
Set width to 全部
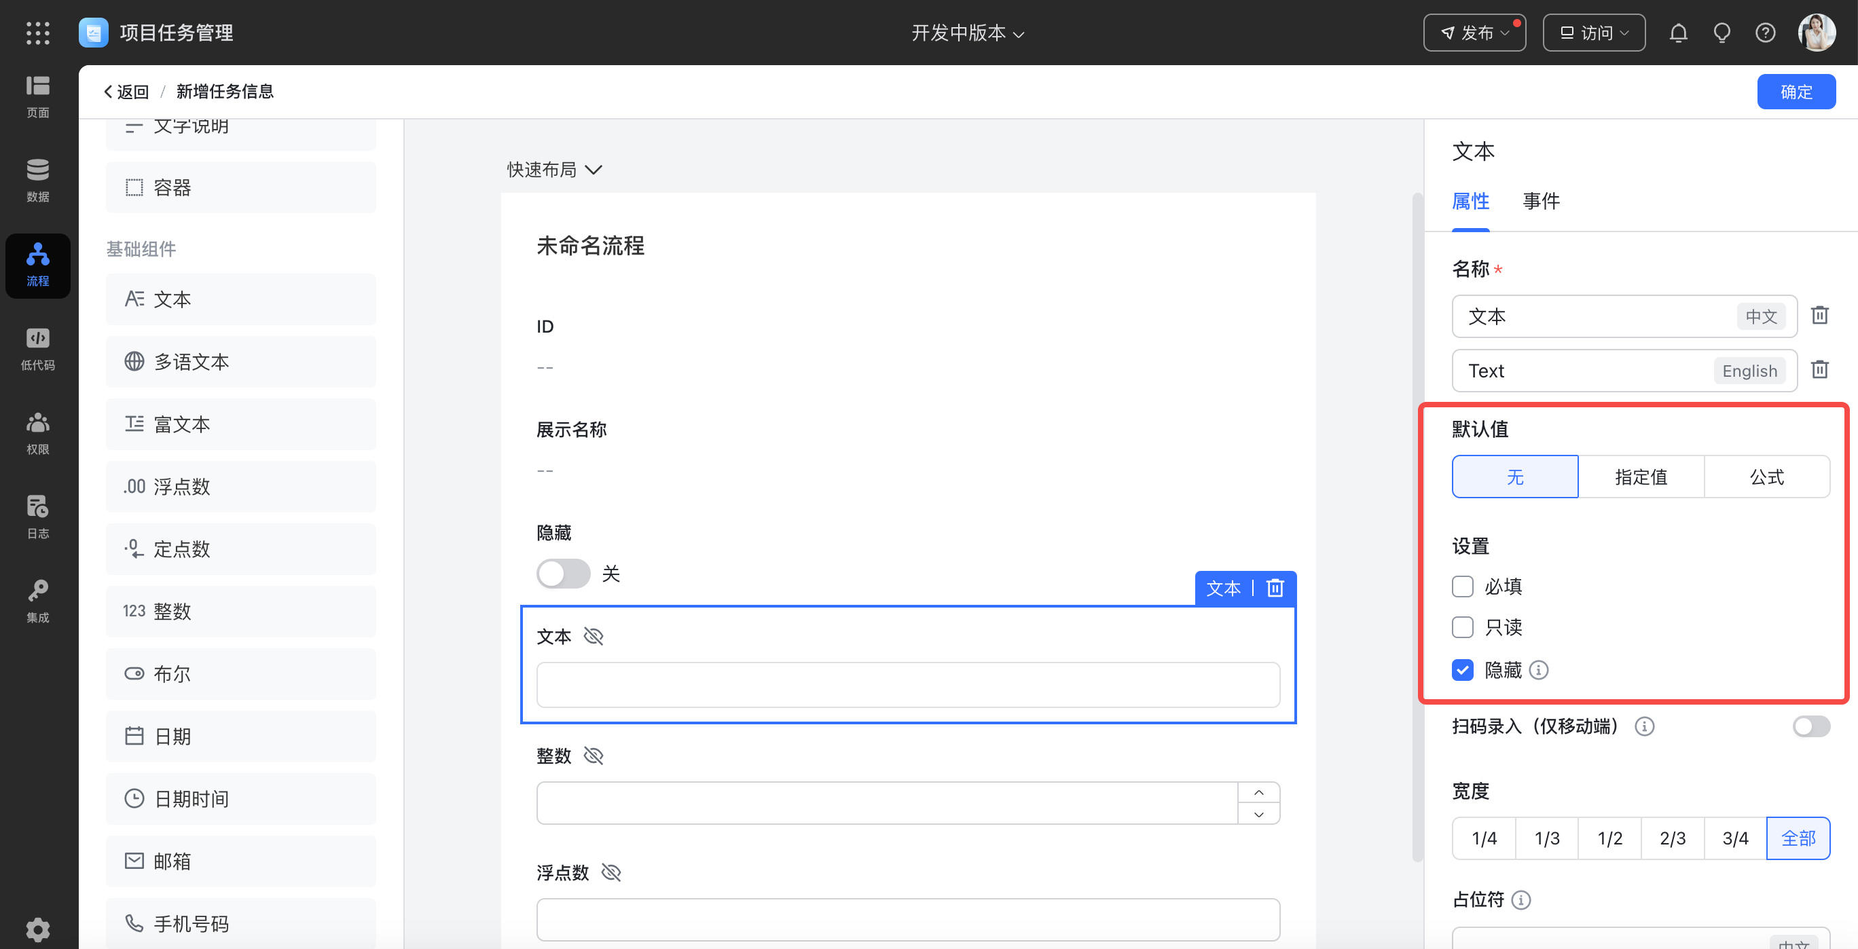click(1798, 838)
